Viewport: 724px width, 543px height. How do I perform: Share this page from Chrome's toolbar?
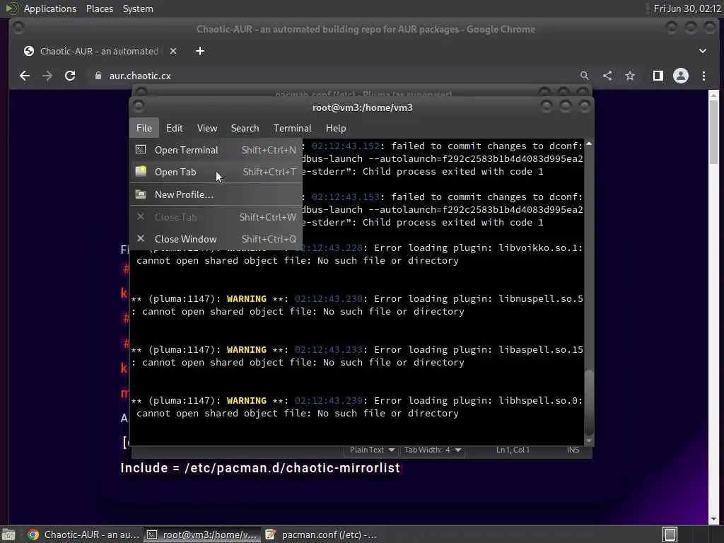pos(607,76)
